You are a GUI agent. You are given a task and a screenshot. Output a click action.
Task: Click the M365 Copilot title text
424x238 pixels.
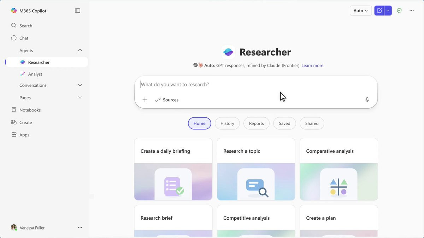(x=33, y=11)
